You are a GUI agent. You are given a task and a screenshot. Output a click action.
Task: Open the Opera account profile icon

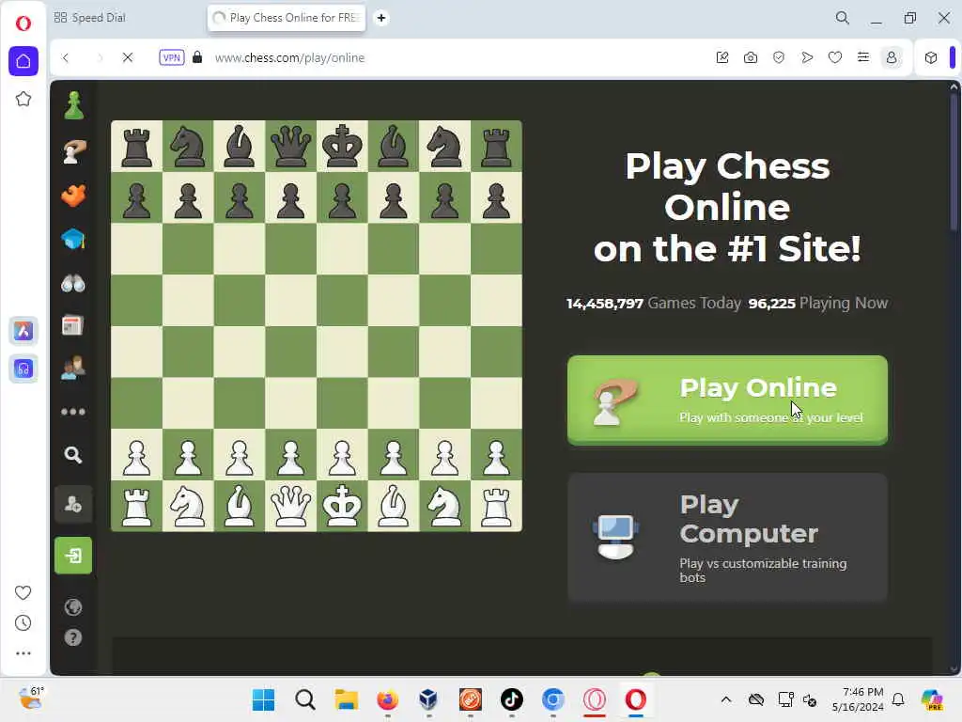[x=892, y=57]
